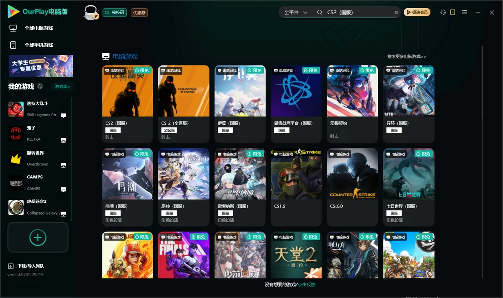This screenshot has width=503, height=298.
Task: Click the 兑换码 redeem code button
Action: point(115,13)
